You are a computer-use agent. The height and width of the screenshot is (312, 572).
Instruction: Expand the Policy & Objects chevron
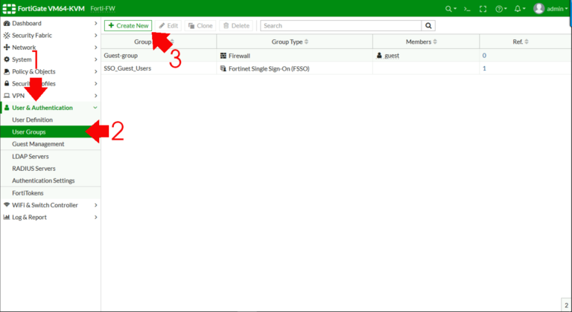[x=95, y=71]
